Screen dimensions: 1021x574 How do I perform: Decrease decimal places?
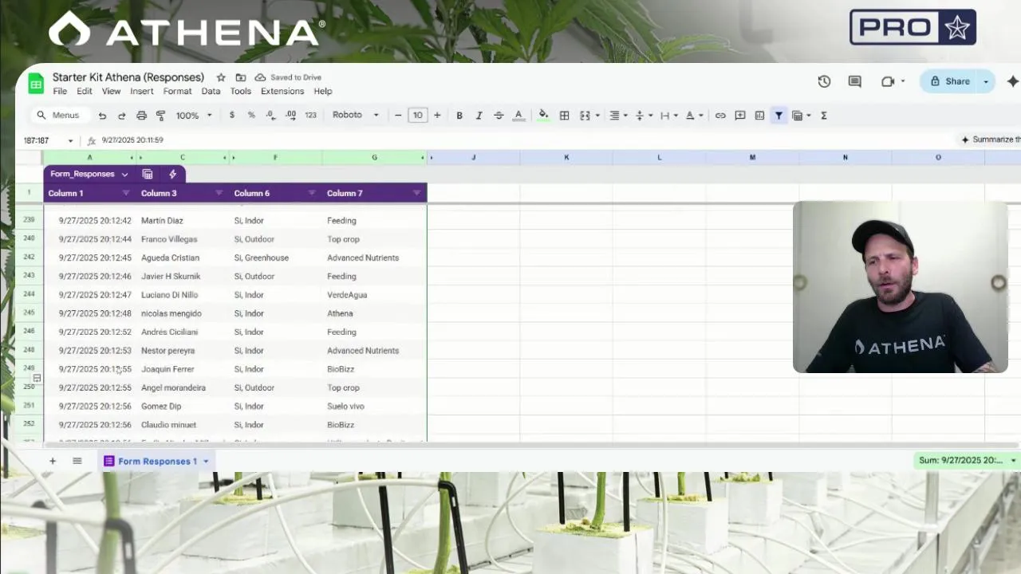(270, 116)
